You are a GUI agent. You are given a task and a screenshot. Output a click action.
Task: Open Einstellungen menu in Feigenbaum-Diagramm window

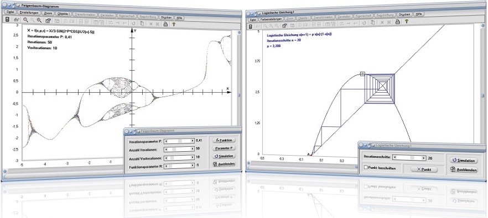tap(29, 13)
